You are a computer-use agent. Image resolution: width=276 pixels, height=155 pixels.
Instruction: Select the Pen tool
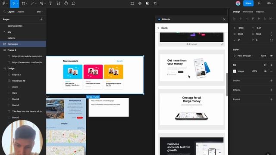pyautogui.click(x=41, y=3)
